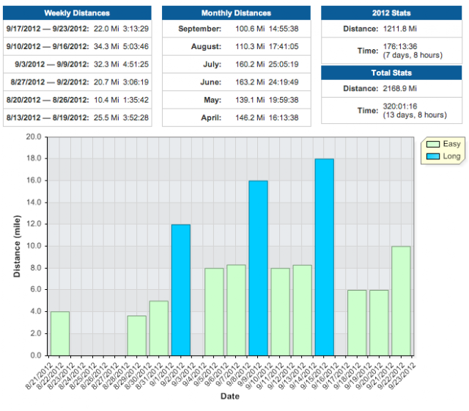Select the 8/27/2012 — 9/2/2012 weekly row
Image resolution: width=469 pixels, height=411 pixels.
coord(77,82)
